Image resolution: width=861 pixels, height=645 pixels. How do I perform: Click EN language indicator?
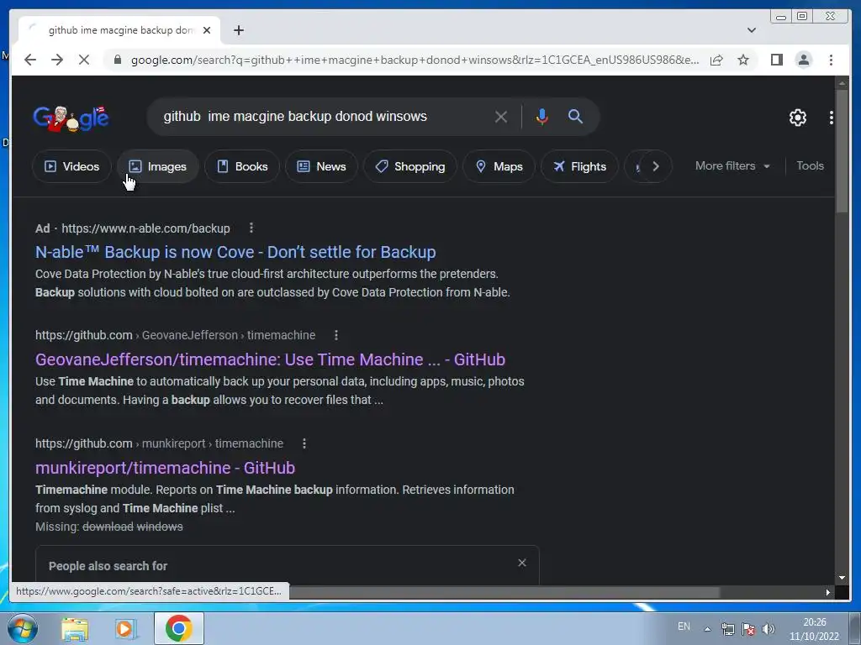(x=684, y=627)
